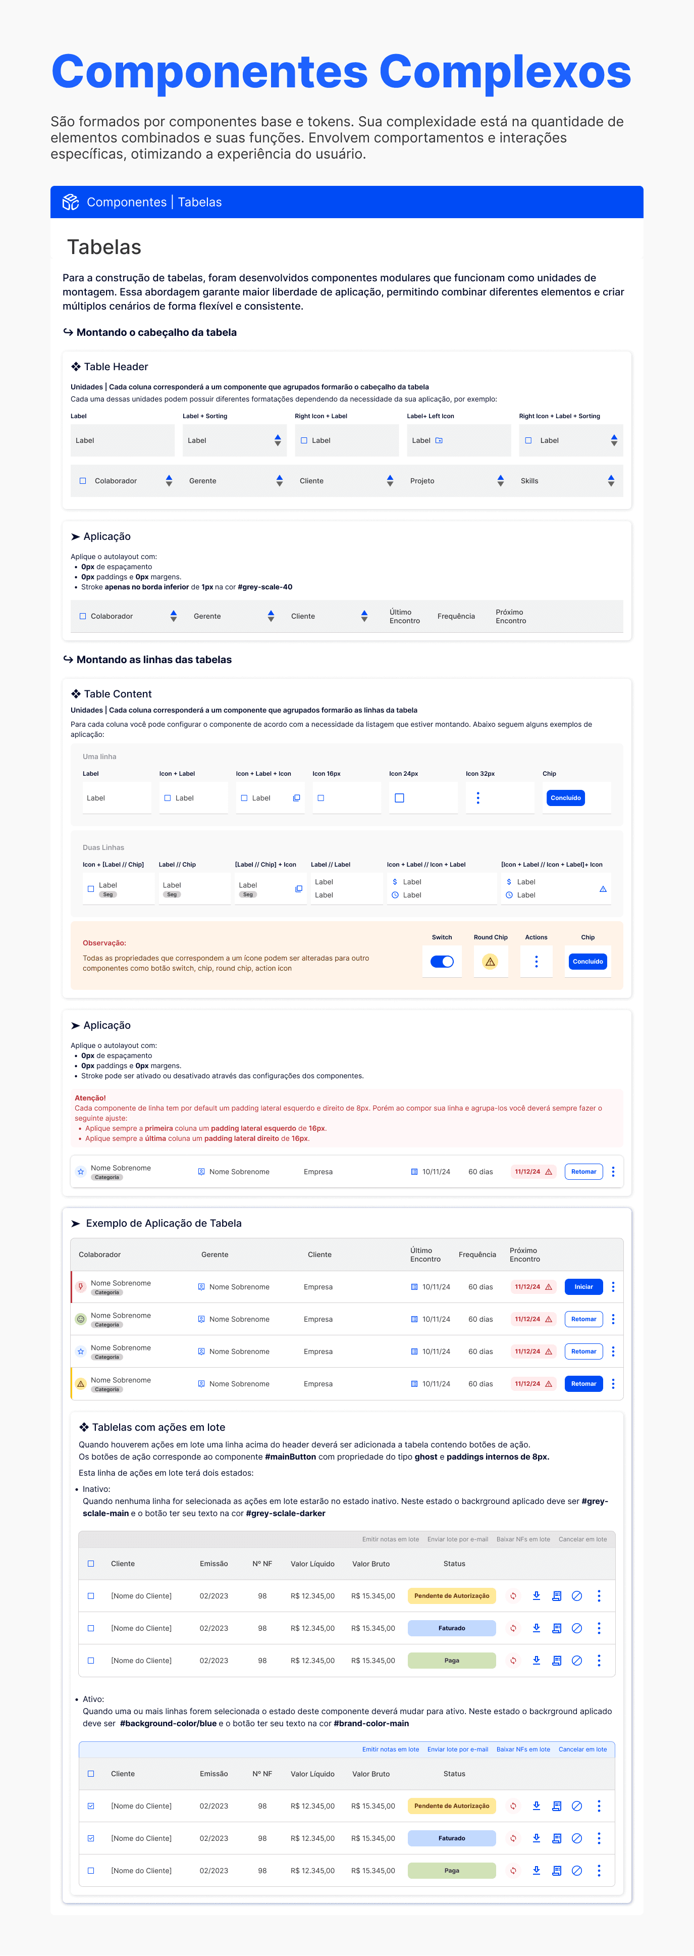Click the copy icon in the Icon + Label + Icon sample

(297, 798)
